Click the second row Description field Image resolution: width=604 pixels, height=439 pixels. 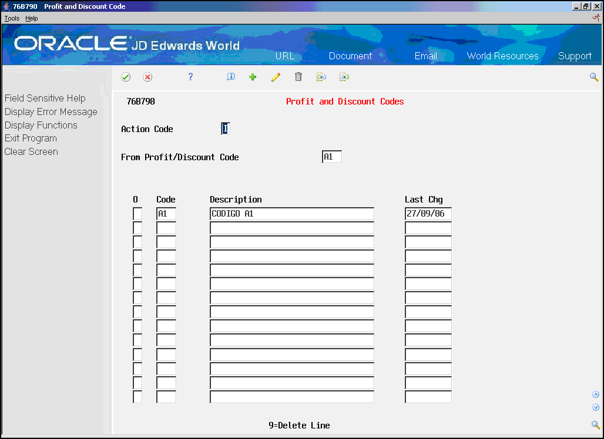(291, 228)
